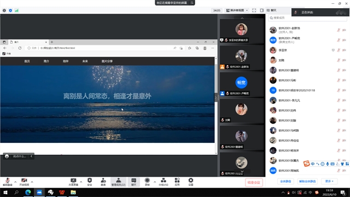The image size is (350, 197).
Task: Click the Windows Start button
Action: tap(5, 192)
